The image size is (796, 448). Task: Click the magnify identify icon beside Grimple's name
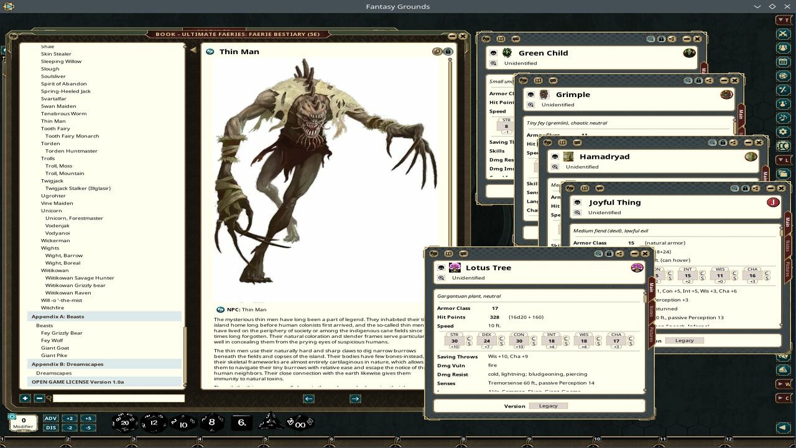[529, 105]
